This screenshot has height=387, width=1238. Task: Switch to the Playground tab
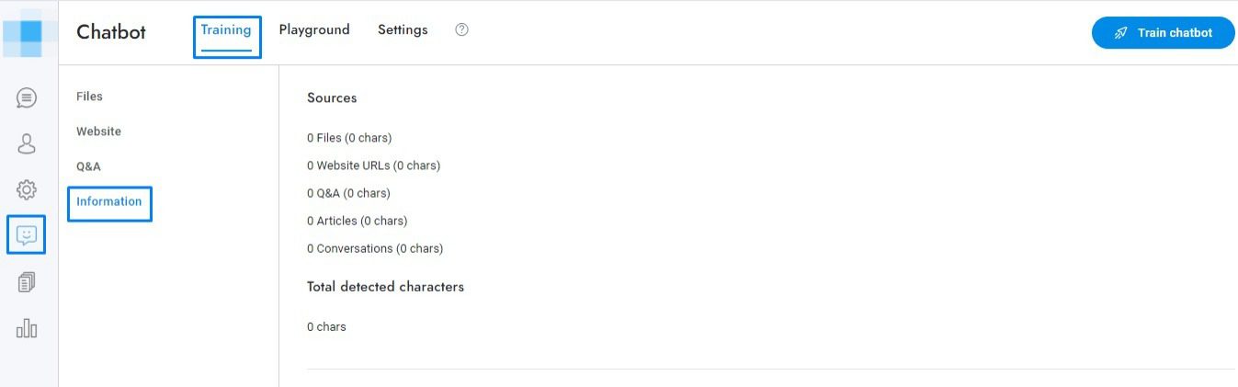[314, 29]
